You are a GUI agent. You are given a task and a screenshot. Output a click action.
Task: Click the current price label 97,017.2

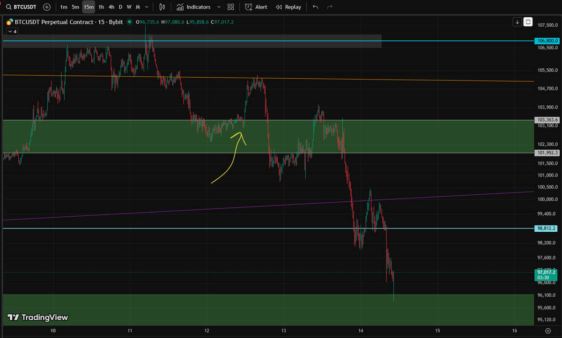click(x=547, y=274)
